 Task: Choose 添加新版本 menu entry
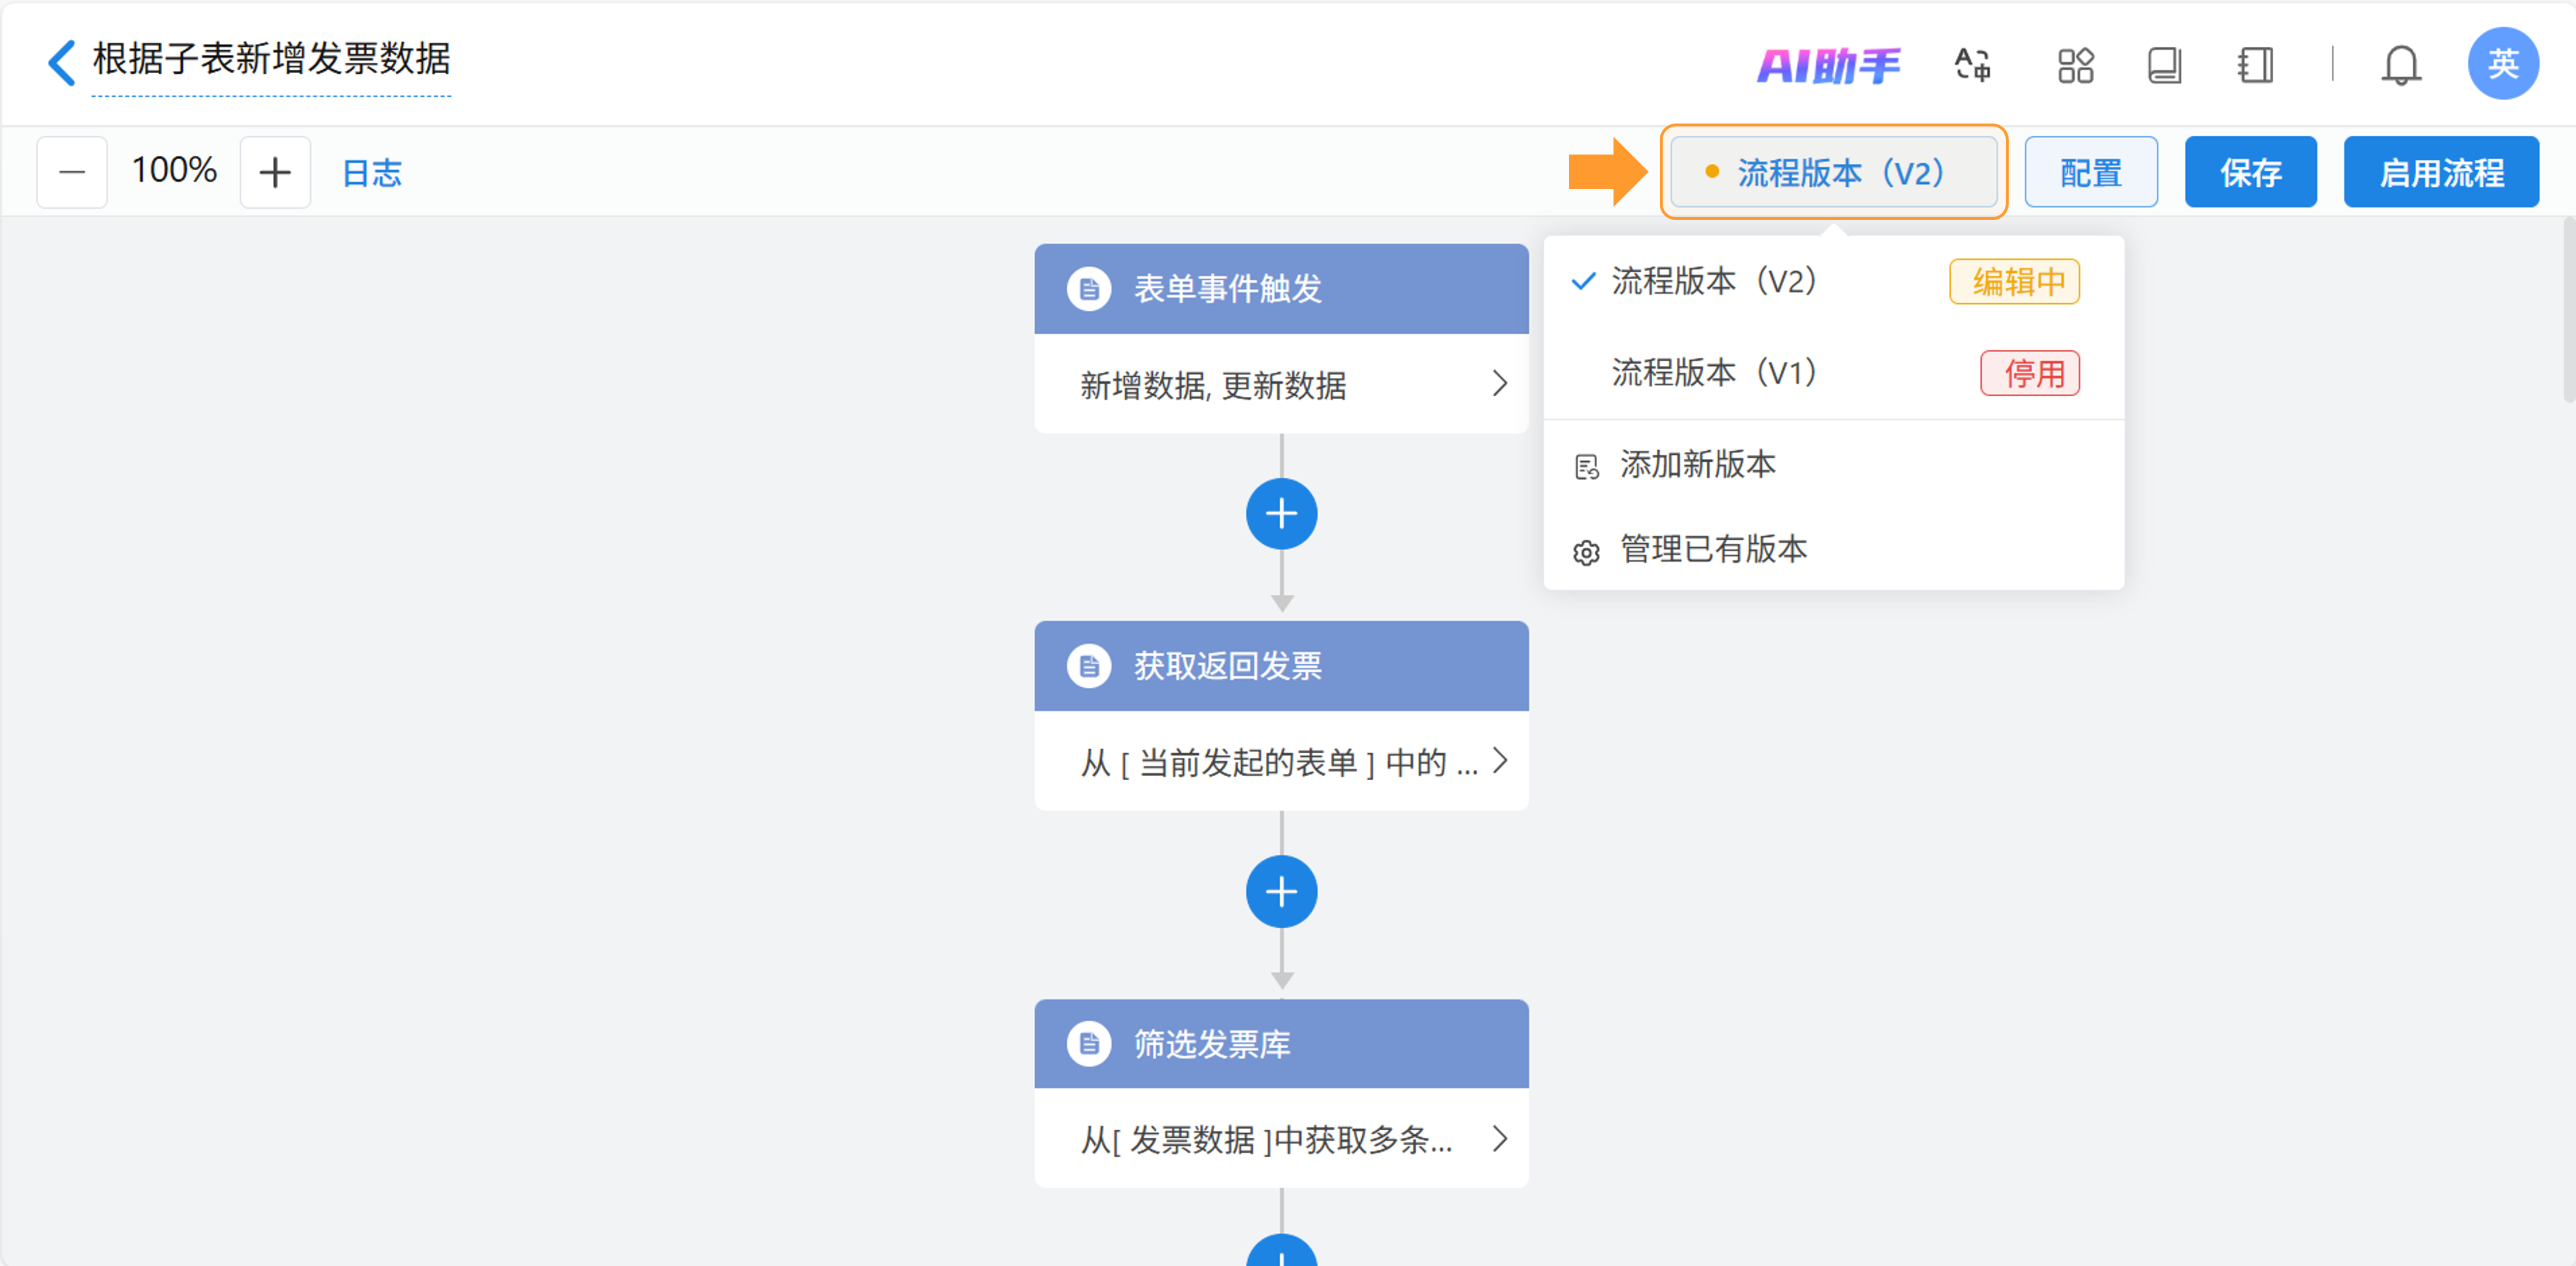click(x=1697, y=465)
